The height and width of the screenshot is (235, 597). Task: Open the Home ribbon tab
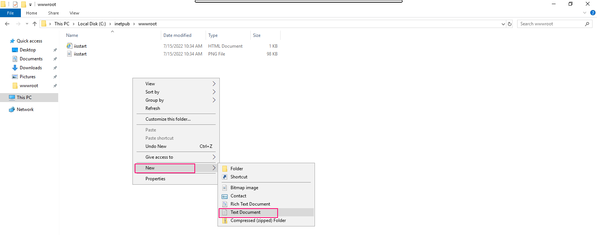pyautogui.click(x=32, y=13)
